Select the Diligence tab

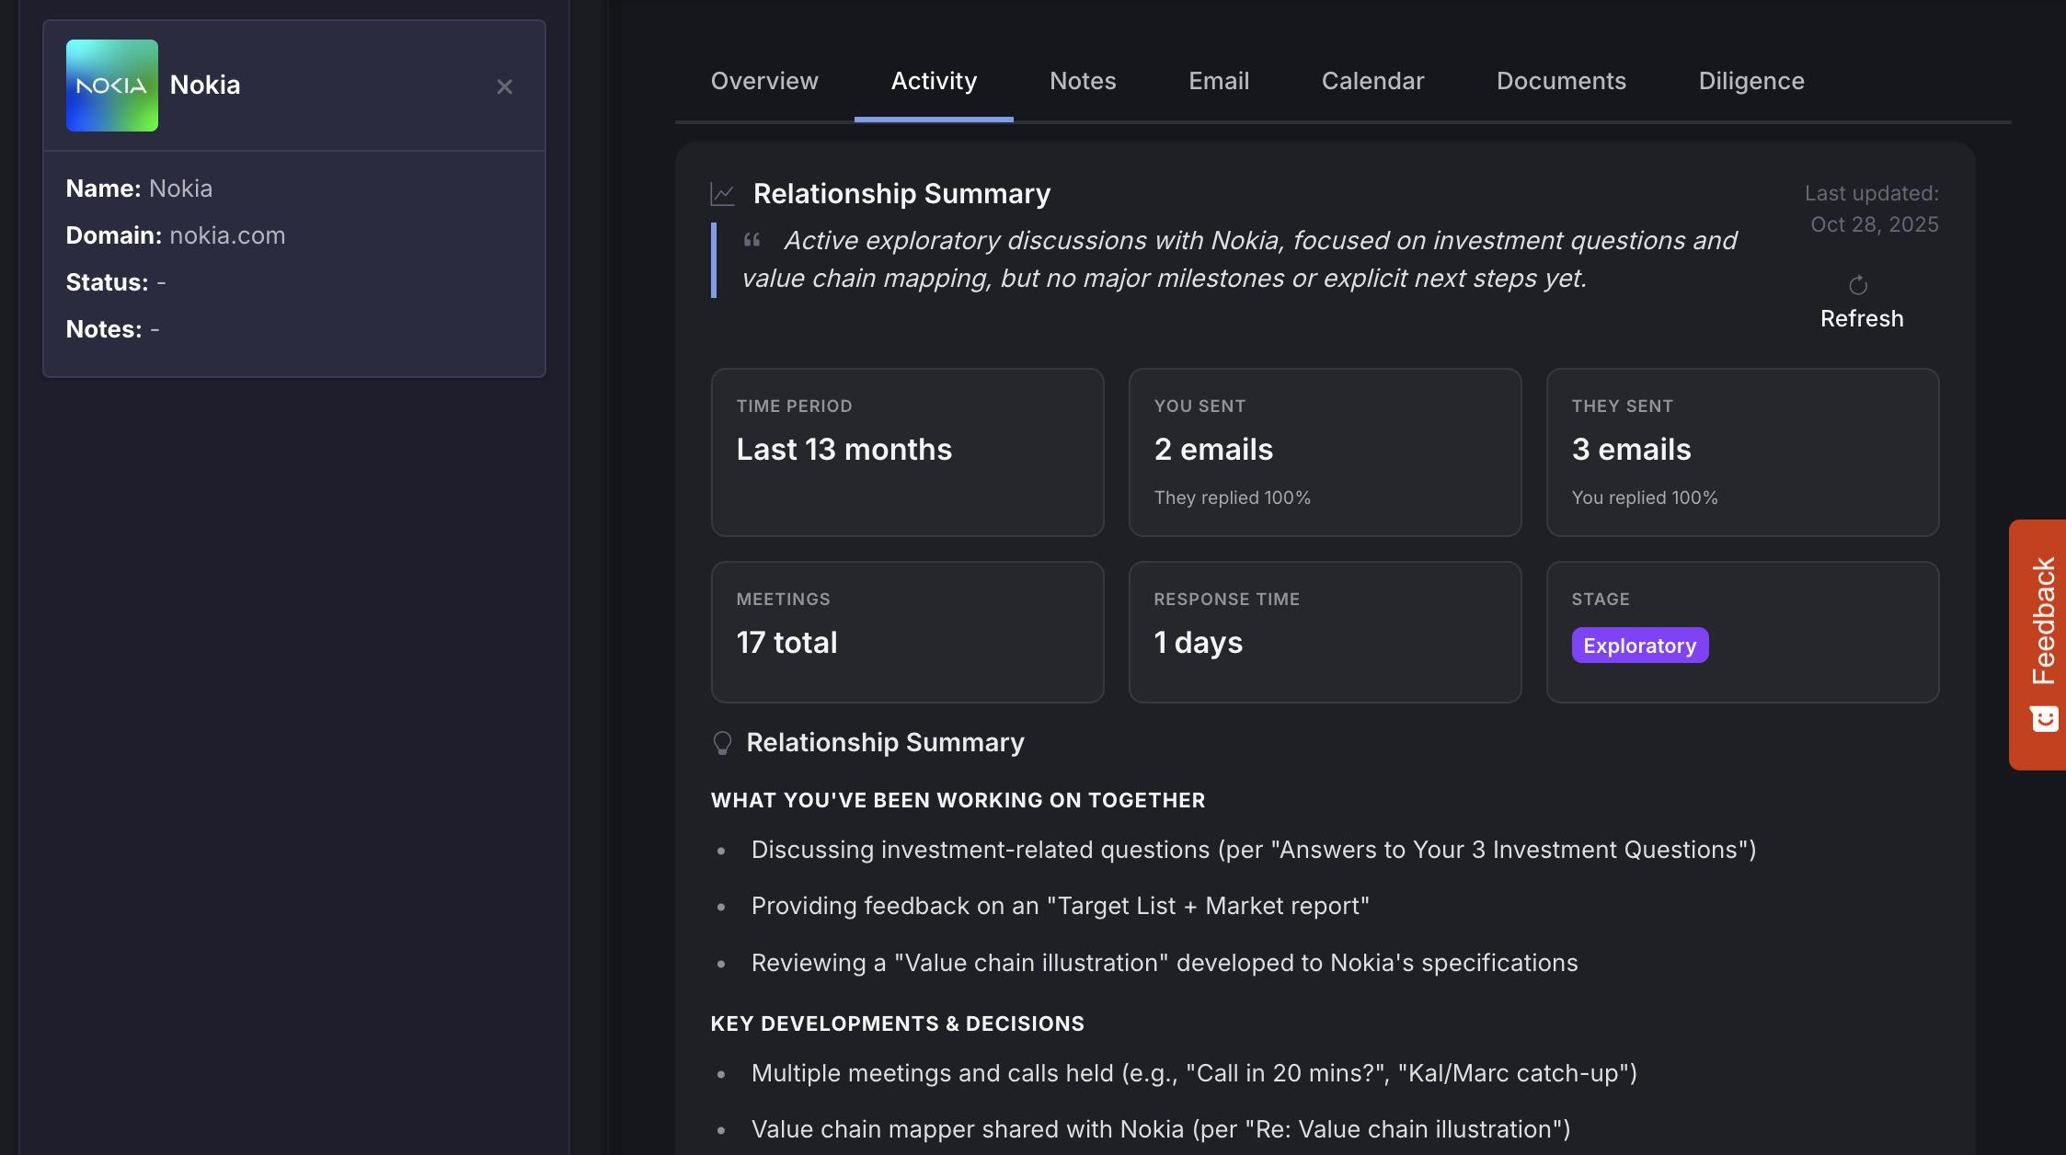tap(1751, 81)
